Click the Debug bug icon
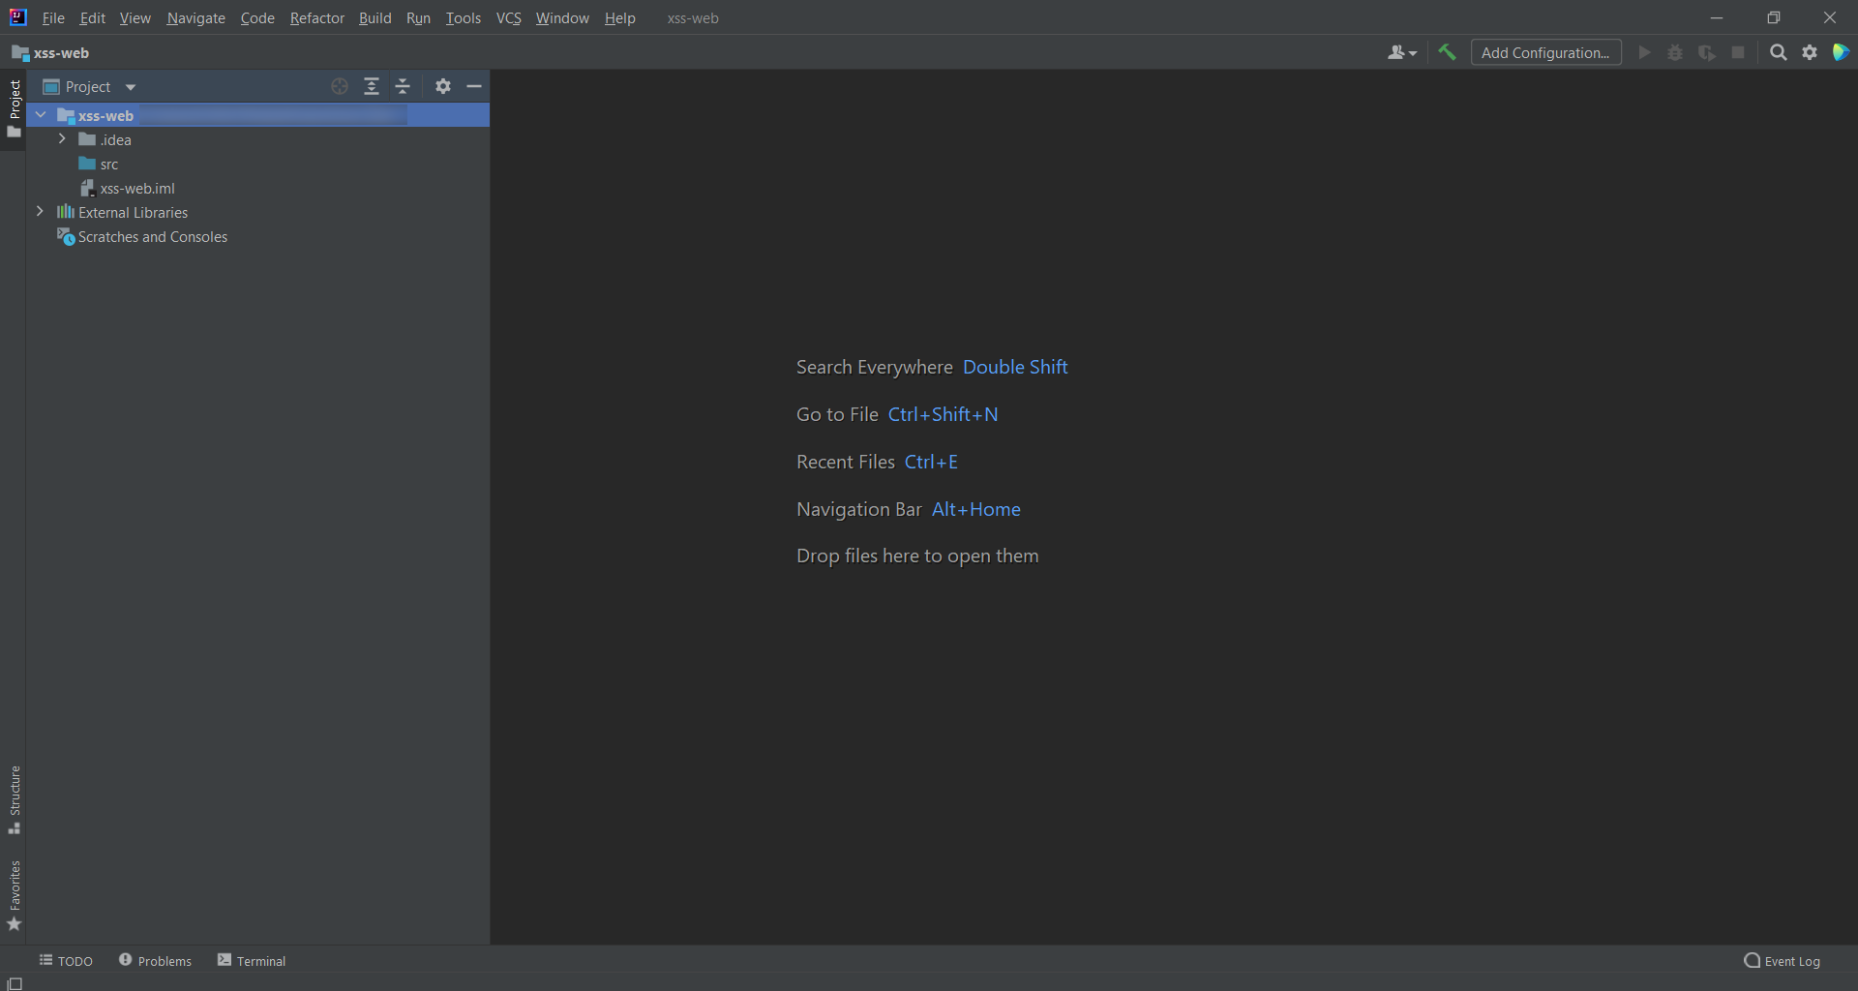This screenshot has height=991, width=1858. tap(1675, 52)
